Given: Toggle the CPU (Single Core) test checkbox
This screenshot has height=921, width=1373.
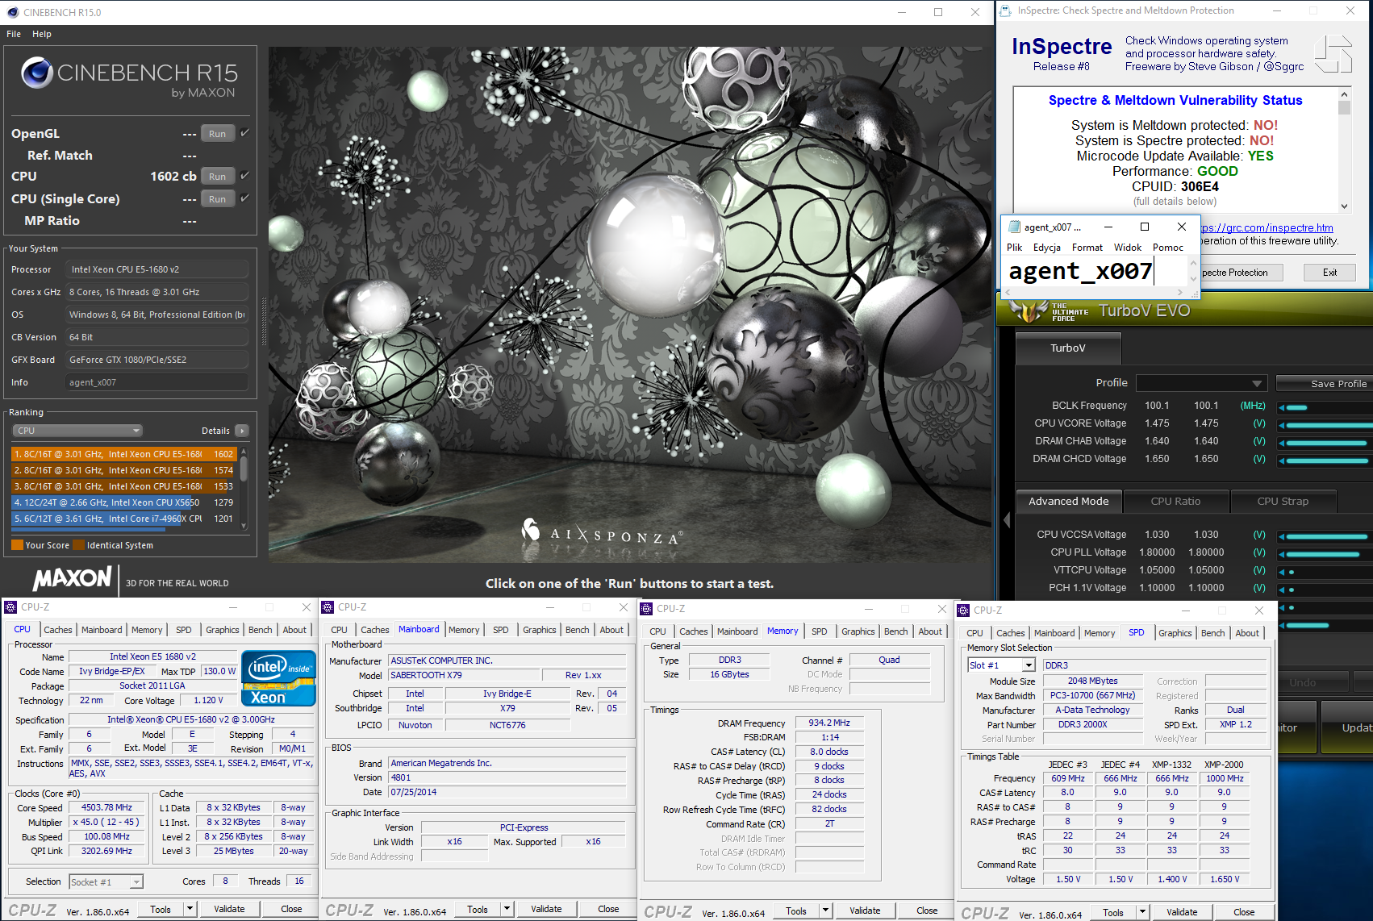Looking at the screenshot, I should pos(244,198).
